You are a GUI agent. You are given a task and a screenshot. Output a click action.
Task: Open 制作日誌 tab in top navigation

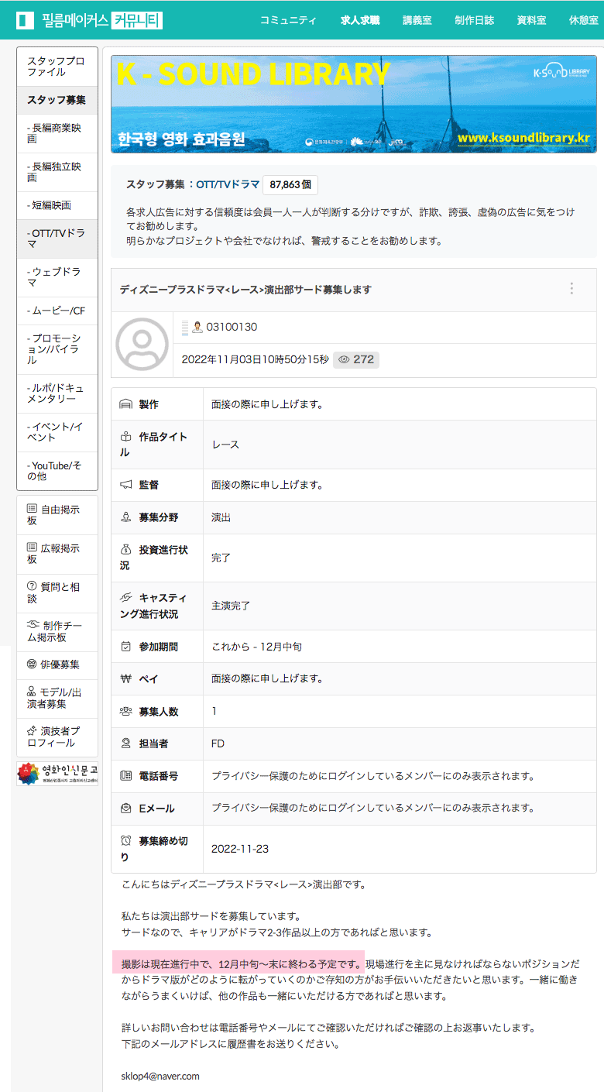point(474,20)
